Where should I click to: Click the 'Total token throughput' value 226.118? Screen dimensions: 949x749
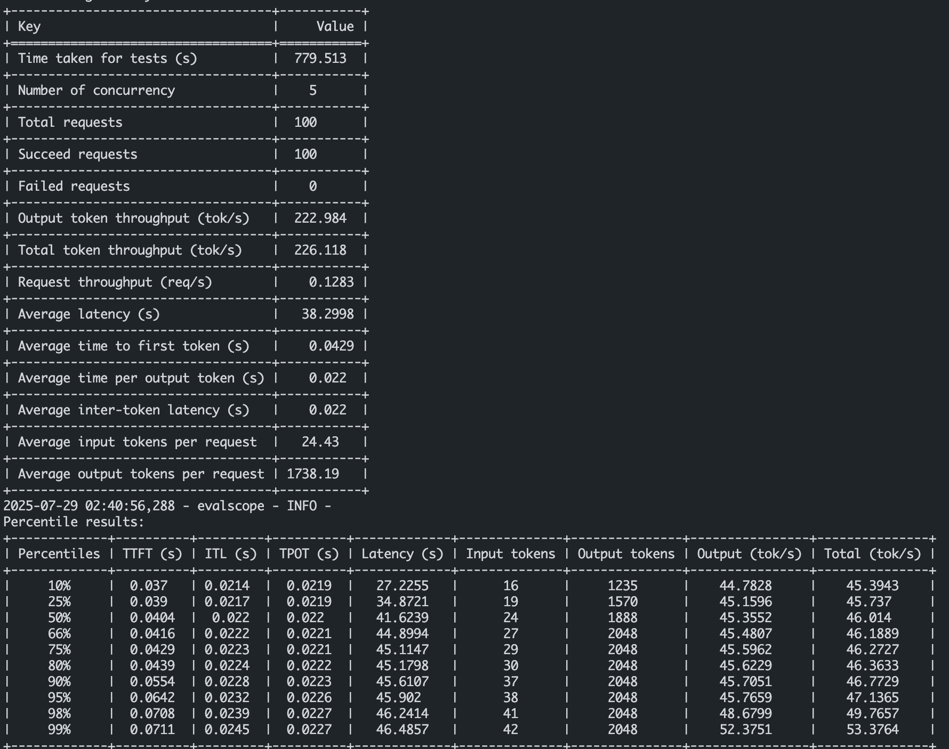click(x=320, y=250)
